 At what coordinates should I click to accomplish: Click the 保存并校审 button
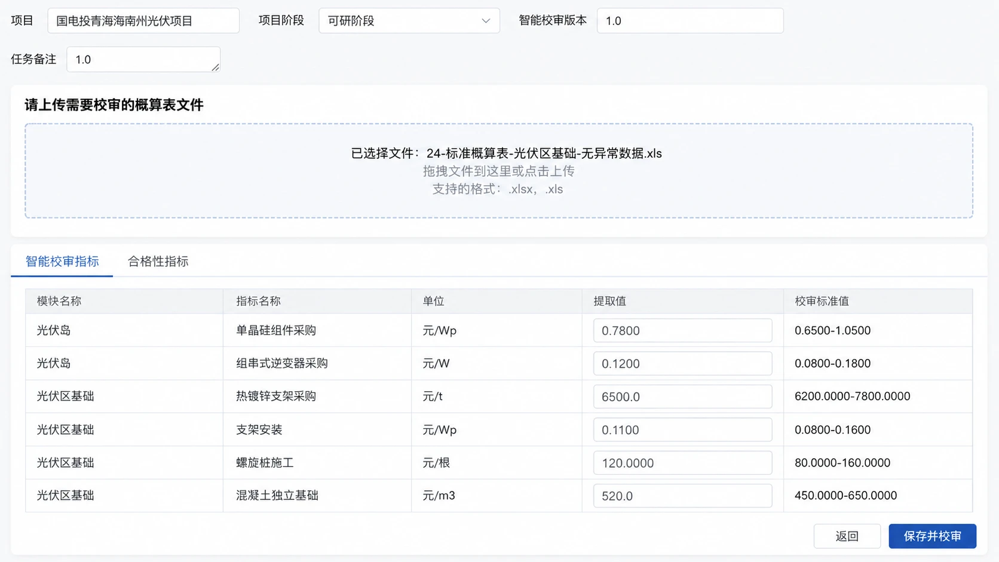pyautogui.click(x=932, y=536)
